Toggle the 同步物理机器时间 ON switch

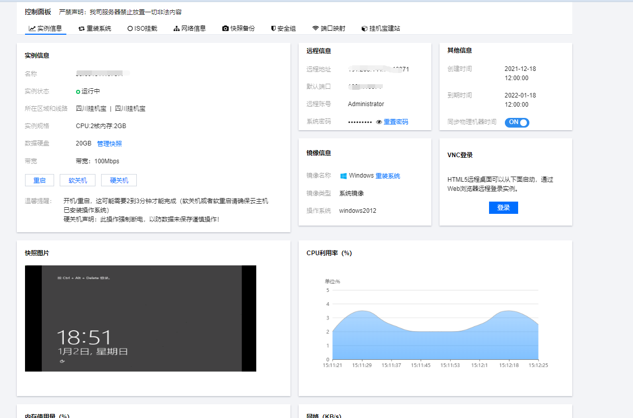pyautogui.click(x=517, y=122)
